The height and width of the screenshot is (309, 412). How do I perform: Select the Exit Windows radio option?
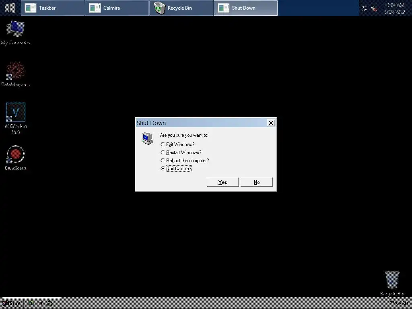[177, 144]
